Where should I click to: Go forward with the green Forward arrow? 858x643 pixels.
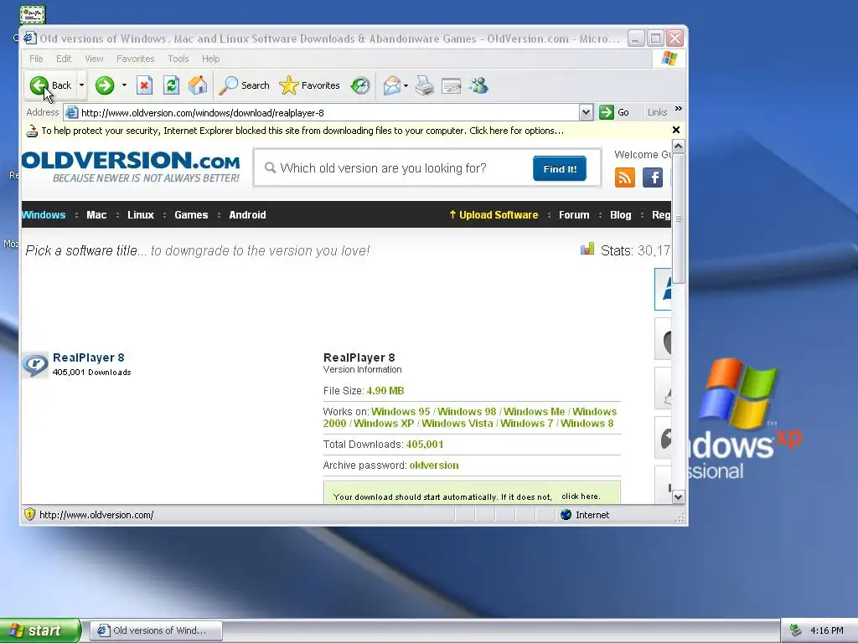pos(105,85)
